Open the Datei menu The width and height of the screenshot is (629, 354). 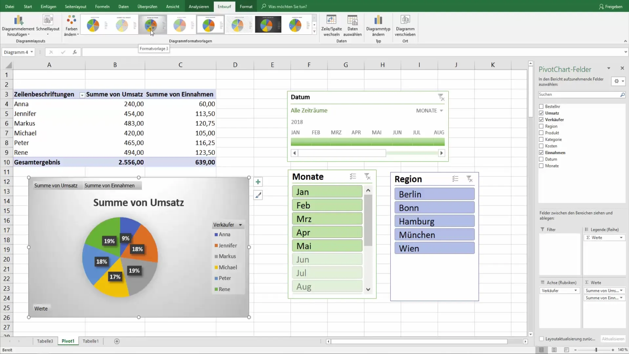[x=10, y=7]
